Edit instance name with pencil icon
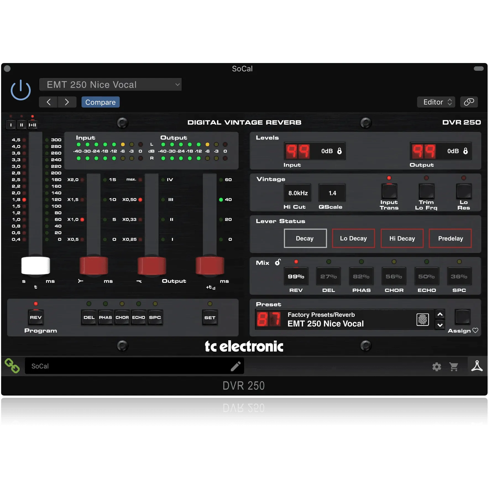The width and height of the screenshot is (489, 489). coord(236,366)
